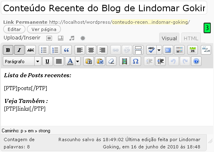
Task: Click the Ver página button
Action: (44, 29)
